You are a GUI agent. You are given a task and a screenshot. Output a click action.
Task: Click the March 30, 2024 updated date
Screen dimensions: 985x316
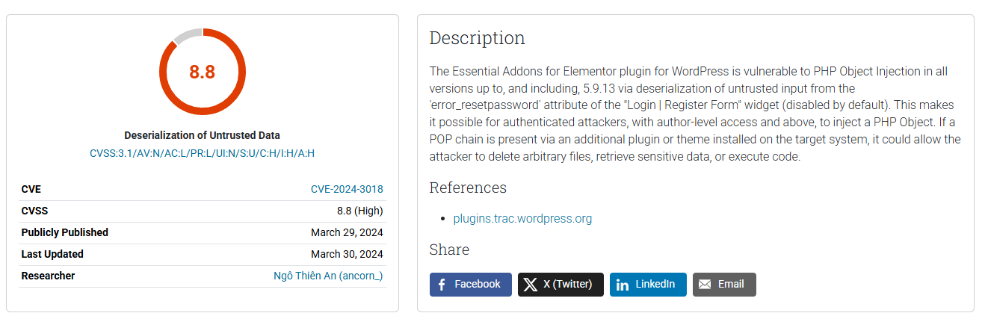point(347,254)
